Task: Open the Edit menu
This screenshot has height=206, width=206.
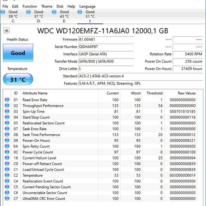Action: (15, 7)
